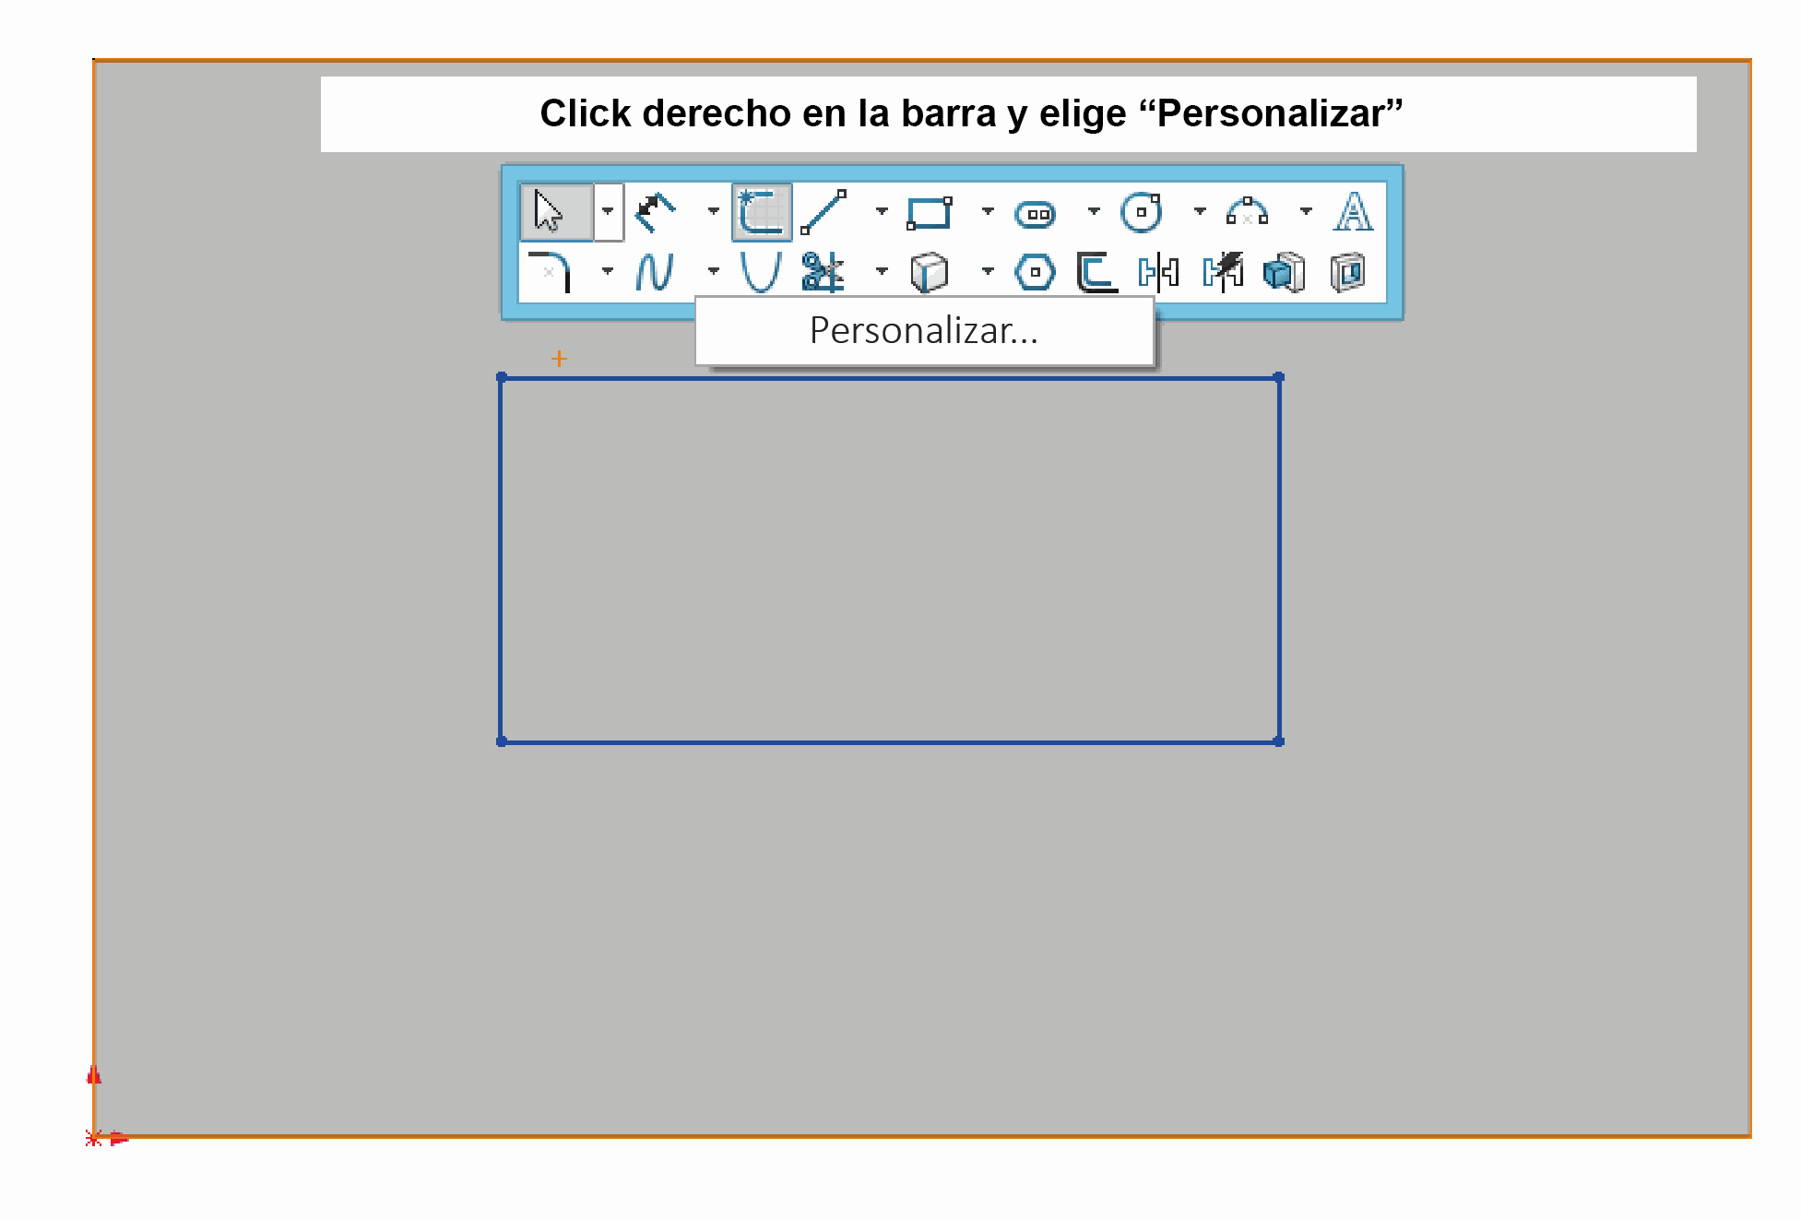This screenshot has width=1801, height=1220.
Task: Expand the Circle tool dropdown arrow
Action: pos(1200,211)
